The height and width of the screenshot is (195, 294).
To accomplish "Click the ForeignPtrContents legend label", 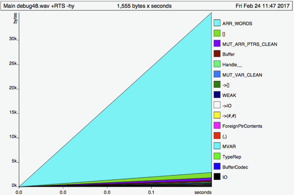I will pos(242,126).
